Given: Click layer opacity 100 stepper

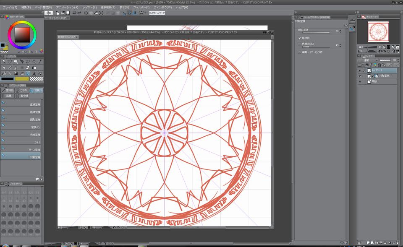Looking at the screenshot, I should click(398, 60).
